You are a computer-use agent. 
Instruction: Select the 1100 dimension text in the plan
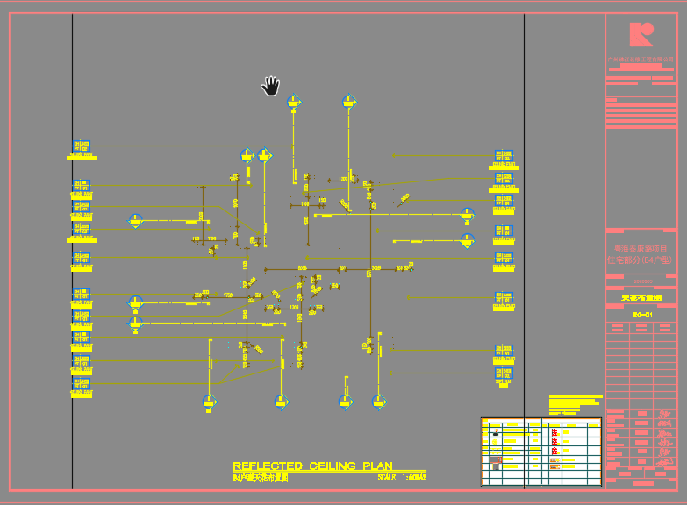305,203
